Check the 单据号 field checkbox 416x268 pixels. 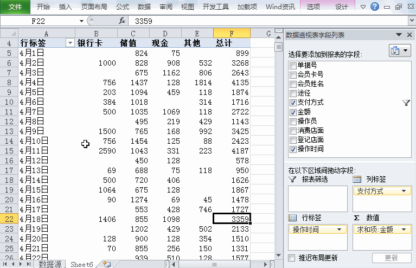[x=293, y=66]
